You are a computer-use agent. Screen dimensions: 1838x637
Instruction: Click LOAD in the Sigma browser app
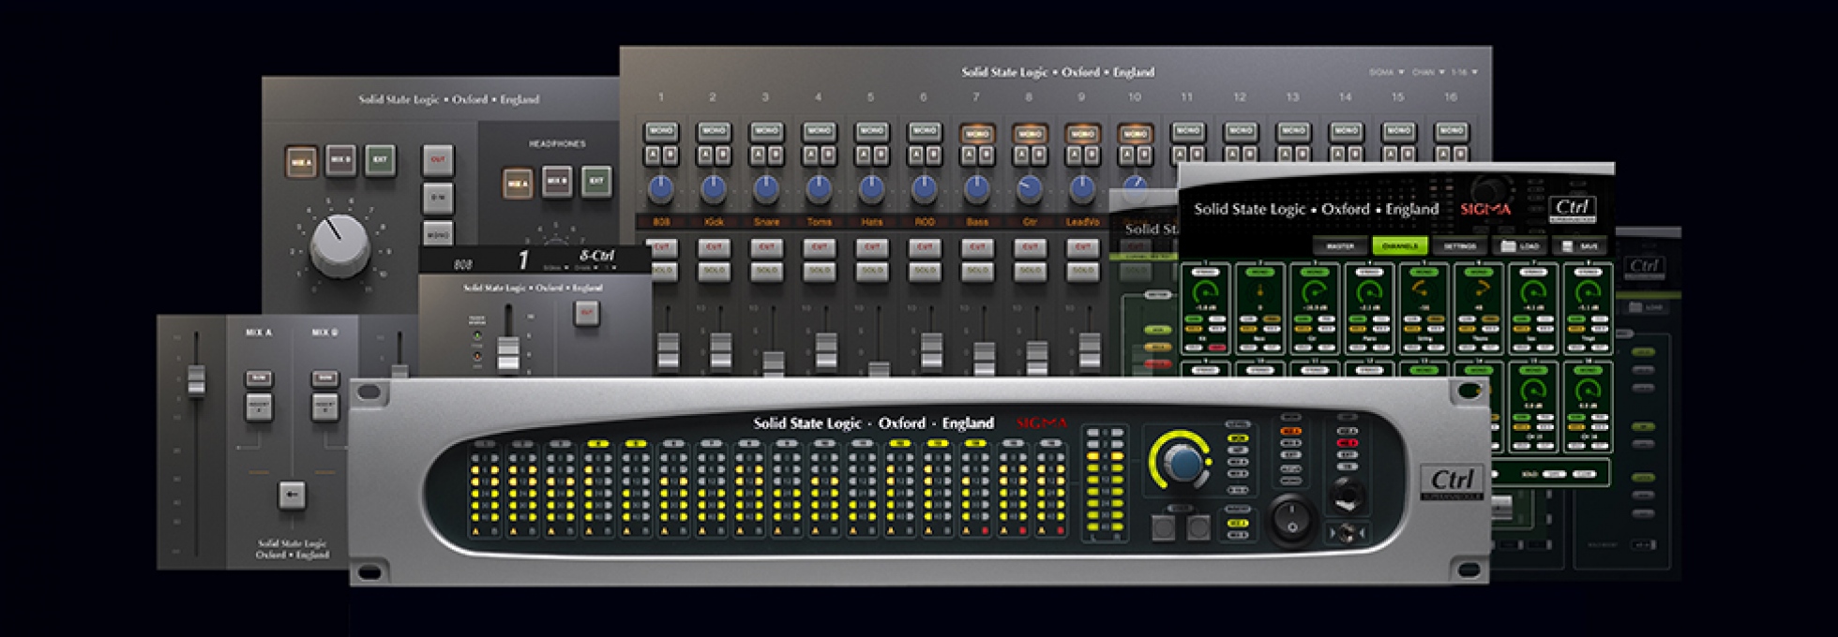click(x=1519, y=246)
